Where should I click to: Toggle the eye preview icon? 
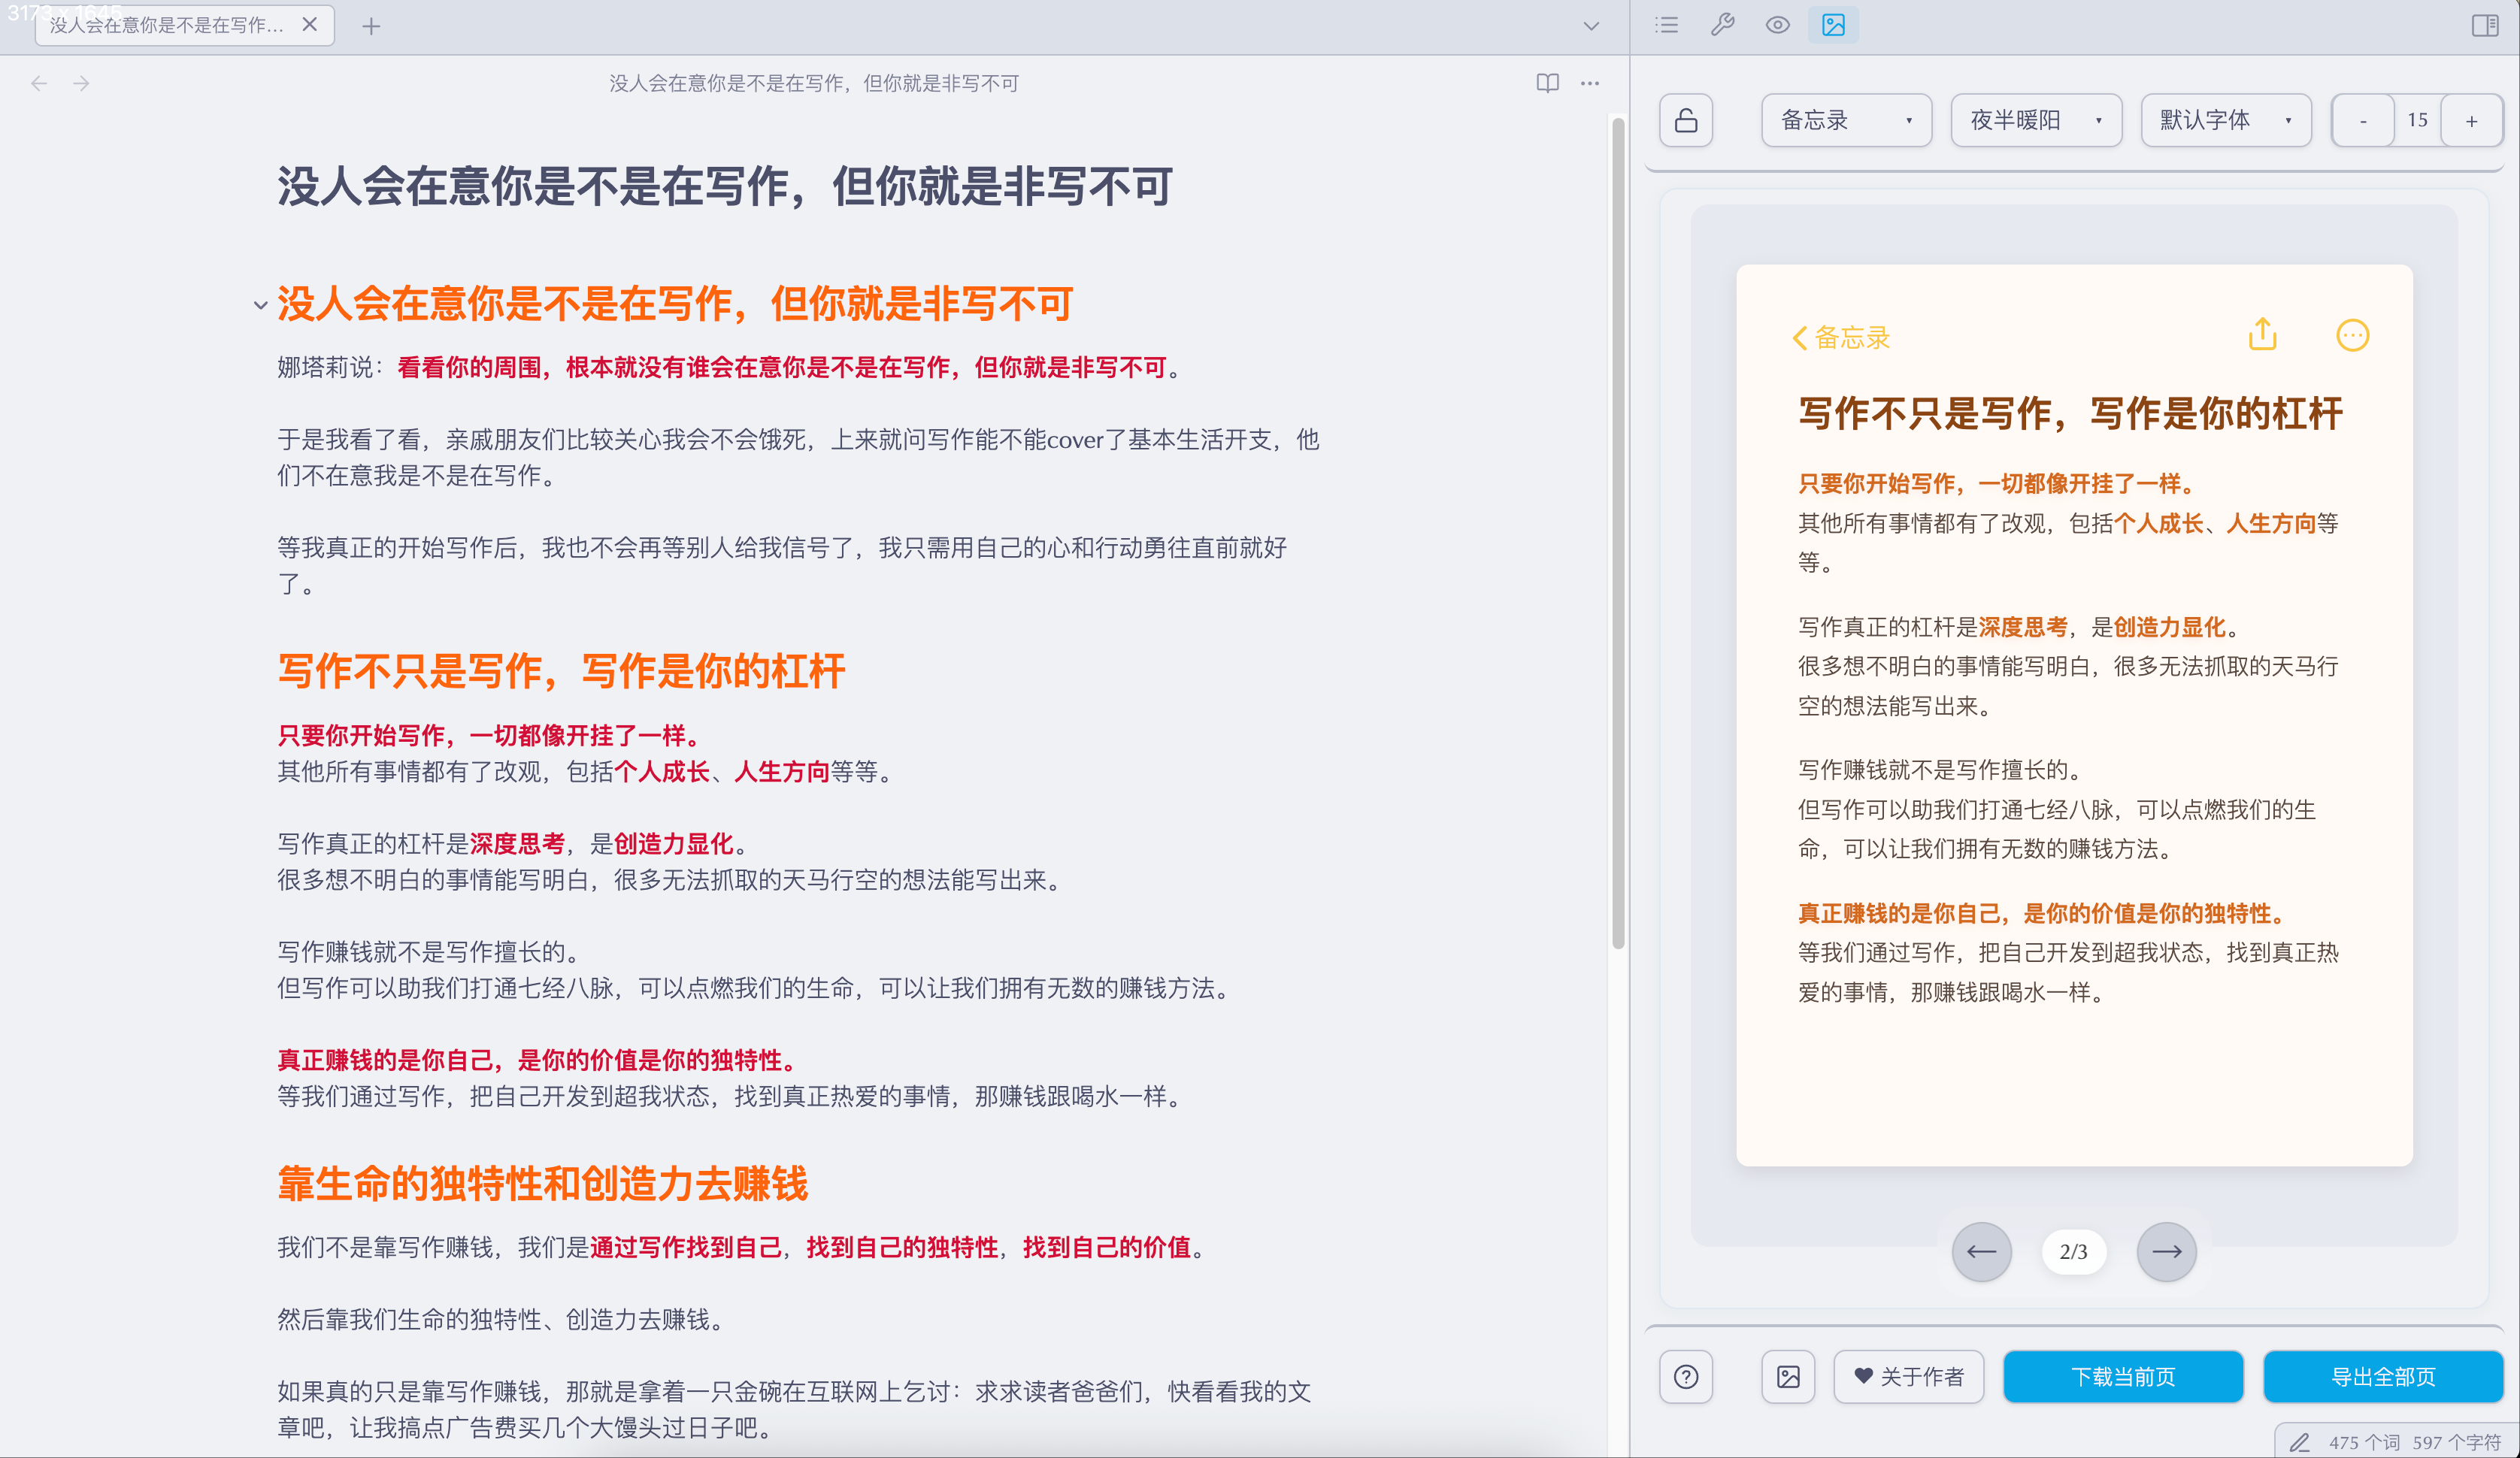(x=1777, y=25)
